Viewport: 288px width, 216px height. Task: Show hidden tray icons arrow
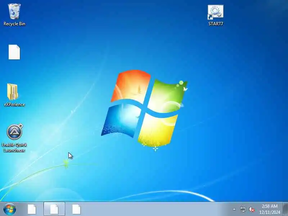pyautogui.click(x=234, y=209)
